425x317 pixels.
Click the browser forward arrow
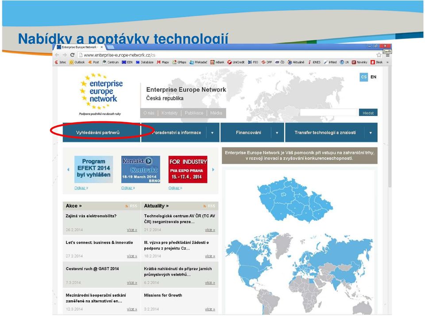pos(65,55)
